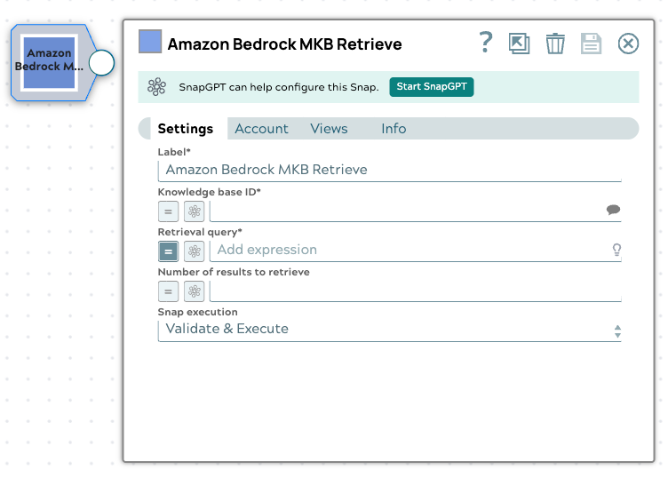Image resolution: width=668 pixels, height=478 pixels.
Task: Switch to the Settings tab
Action: pyautogui.click(x=186, y=129)
